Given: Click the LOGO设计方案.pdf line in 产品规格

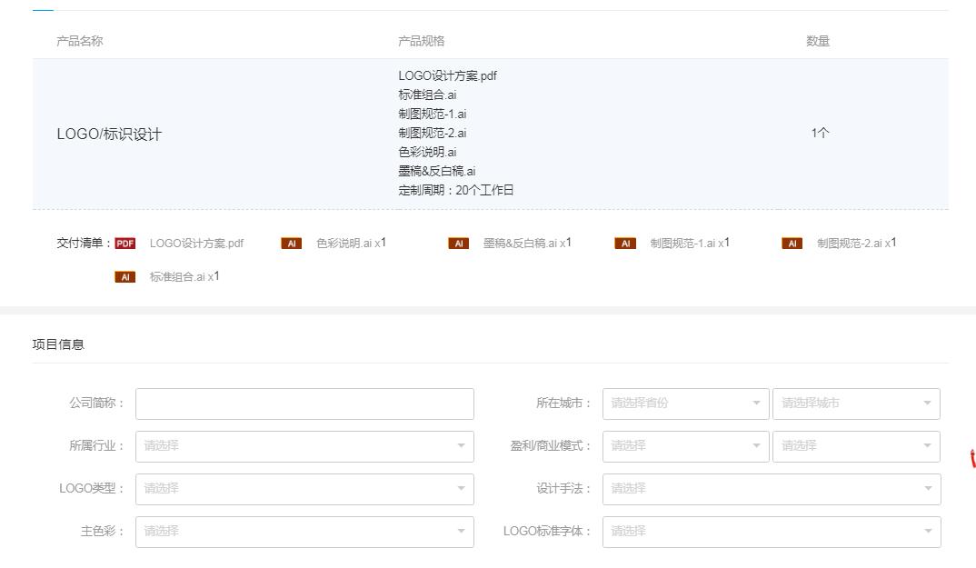Looking at the screenshot, I should pyautogui.click(x=447, y=76).
